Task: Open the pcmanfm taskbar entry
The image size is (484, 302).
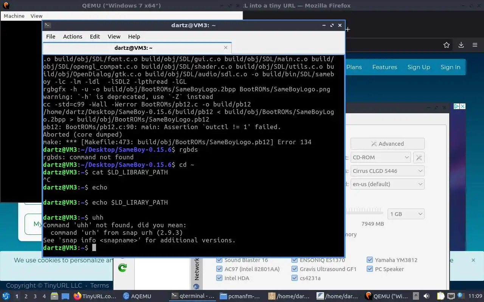Action: [x=240, y=296]
